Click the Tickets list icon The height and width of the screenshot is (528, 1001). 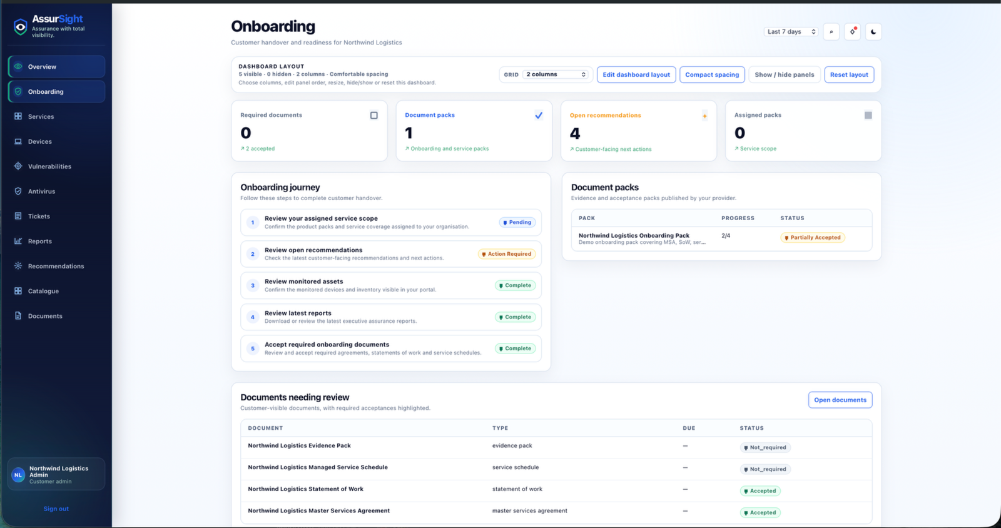tap(18, 216)
